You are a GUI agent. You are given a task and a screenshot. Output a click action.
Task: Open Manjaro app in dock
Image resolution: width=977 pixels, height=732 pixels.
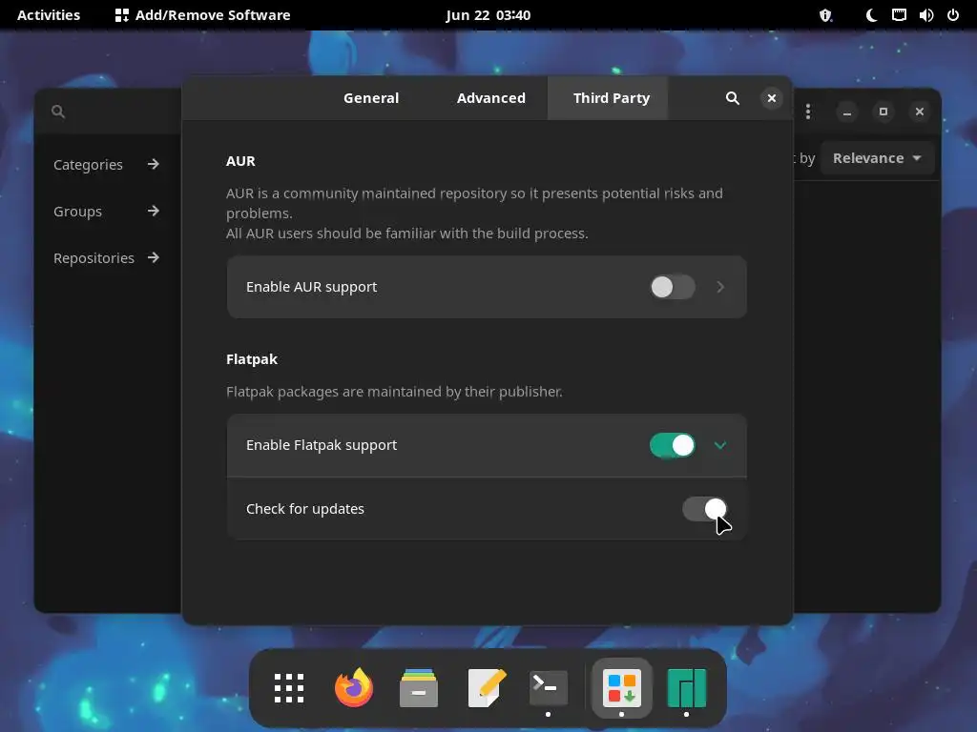(687, 688)
